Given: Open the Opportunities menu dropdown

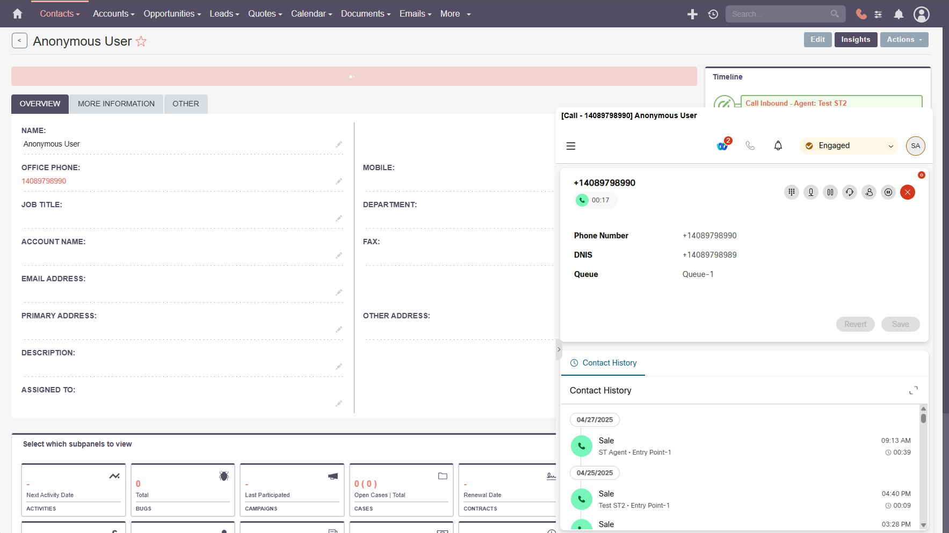Looking at the screenshot, I should (x=172, y=14).
